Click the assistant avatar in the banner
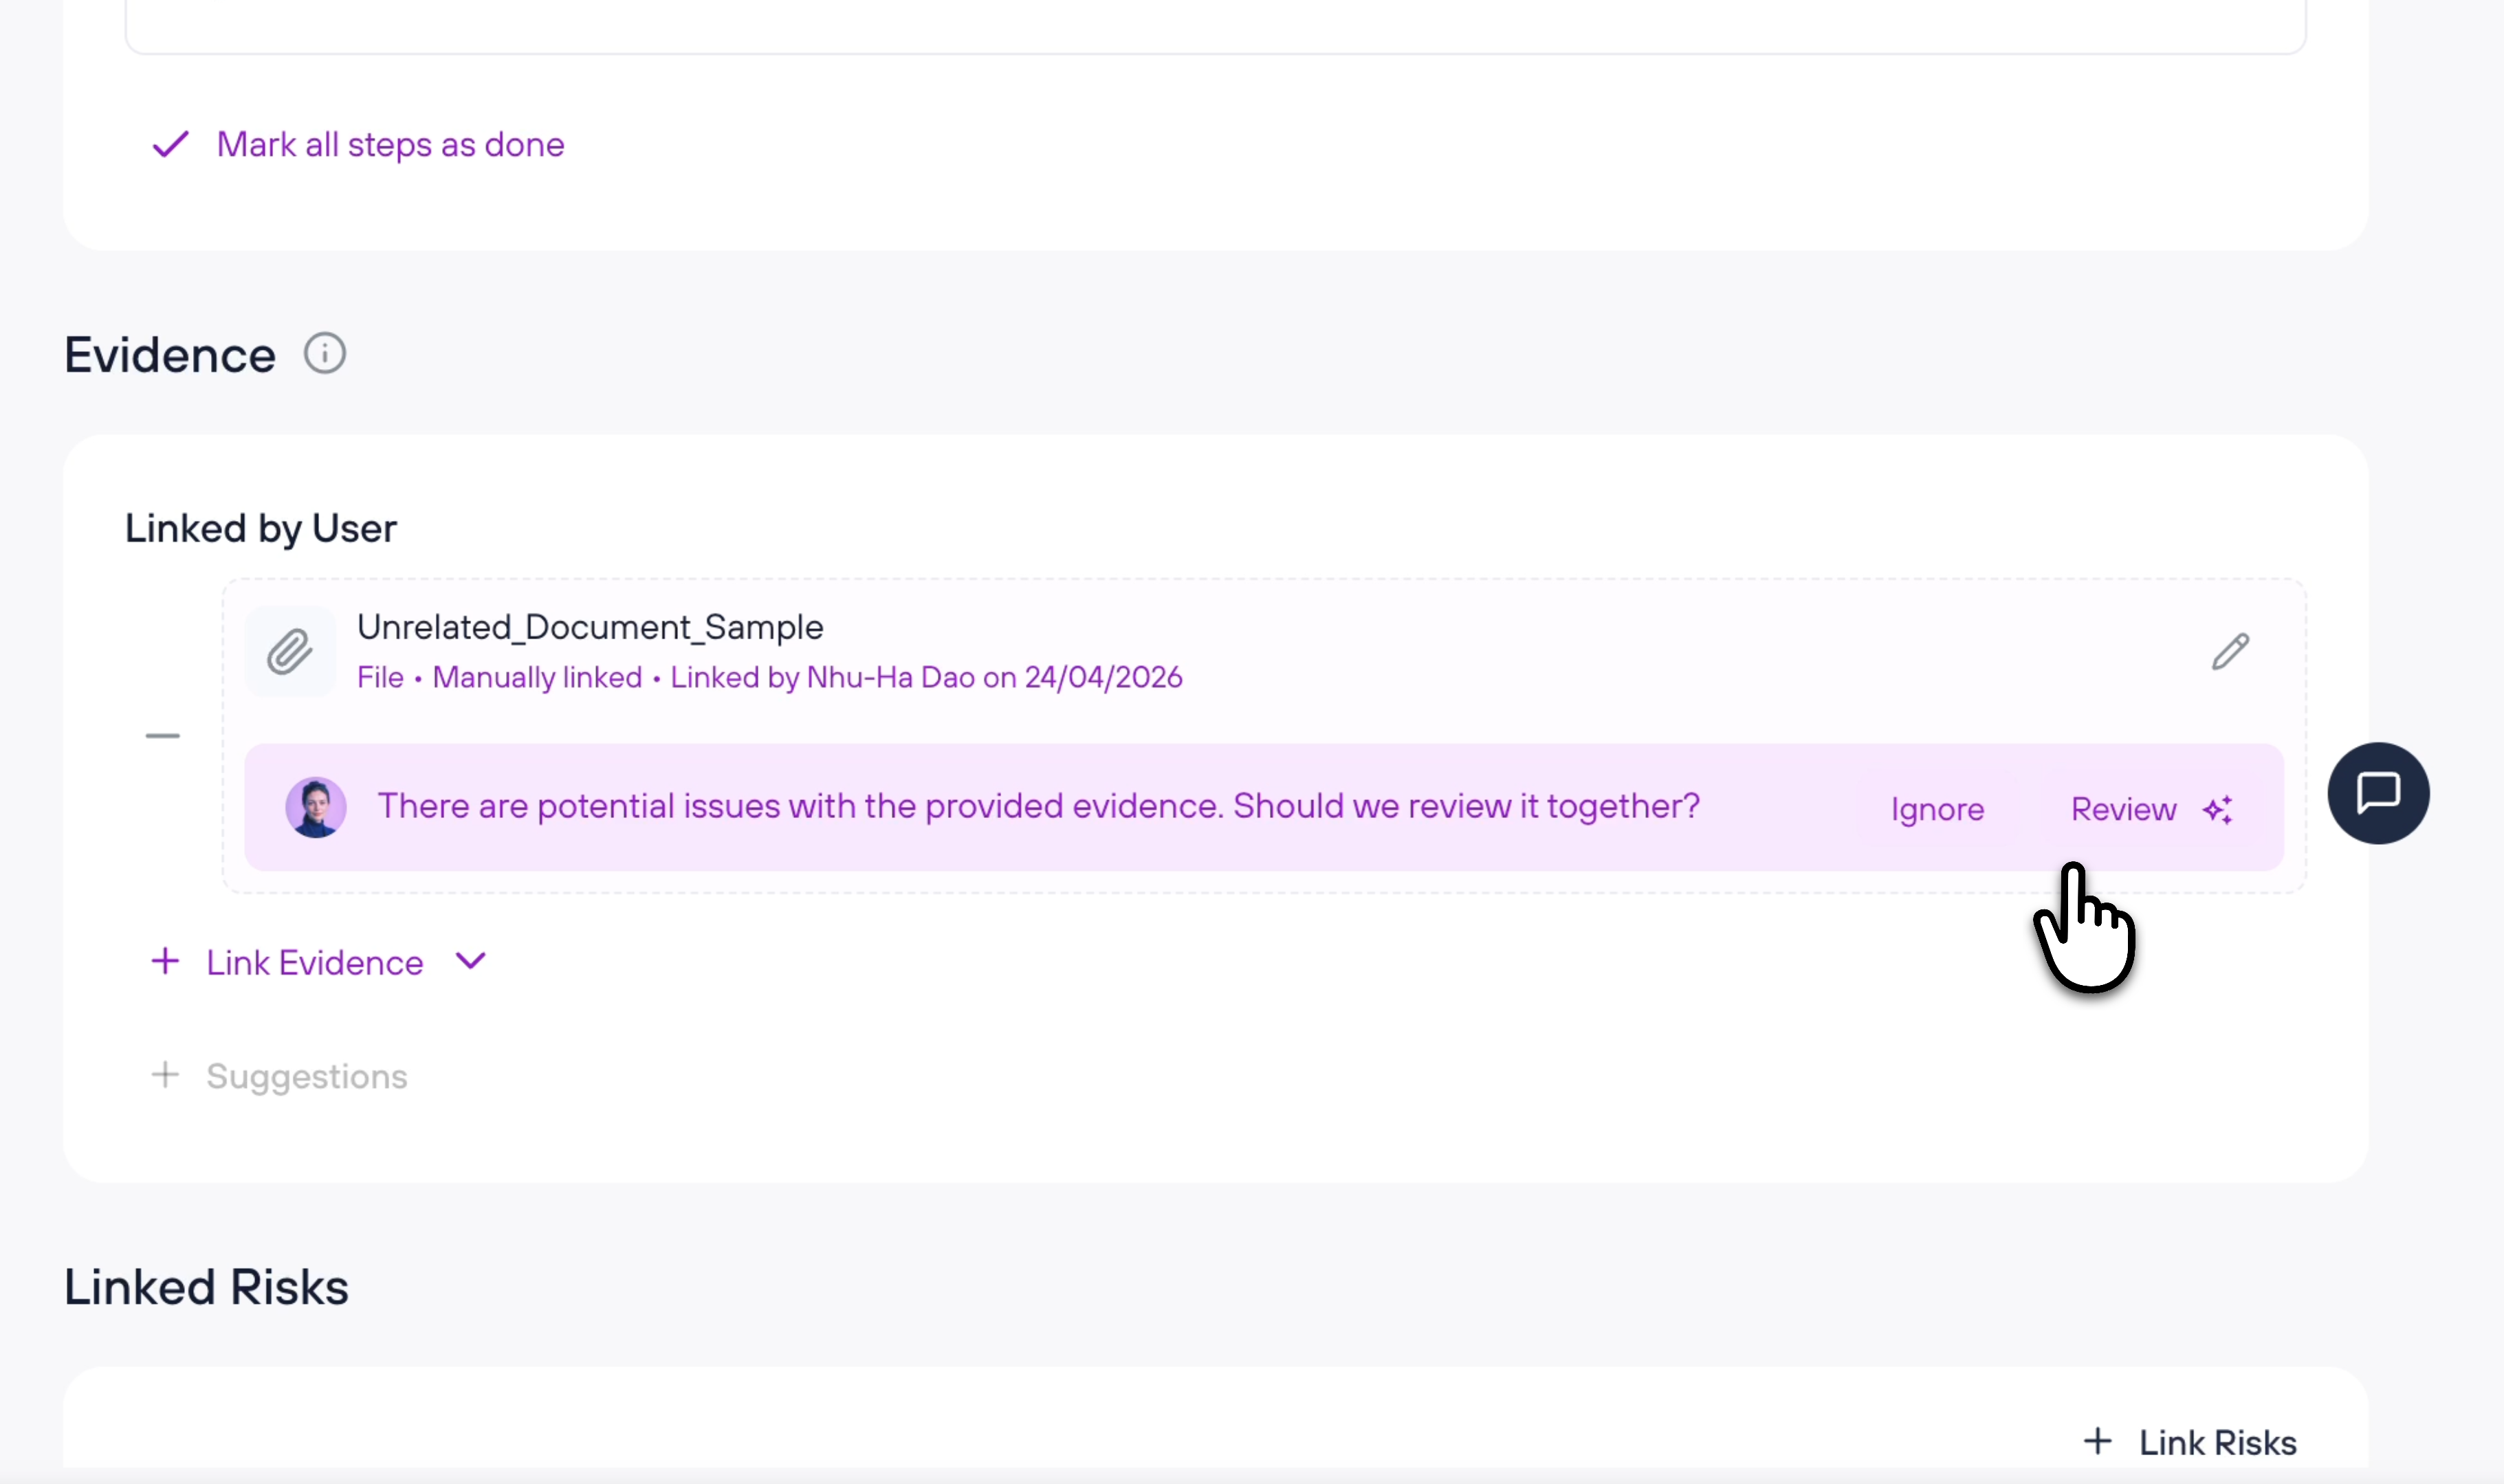The width and height of the screenshot is (2504, 1484). tap(316, 807)
